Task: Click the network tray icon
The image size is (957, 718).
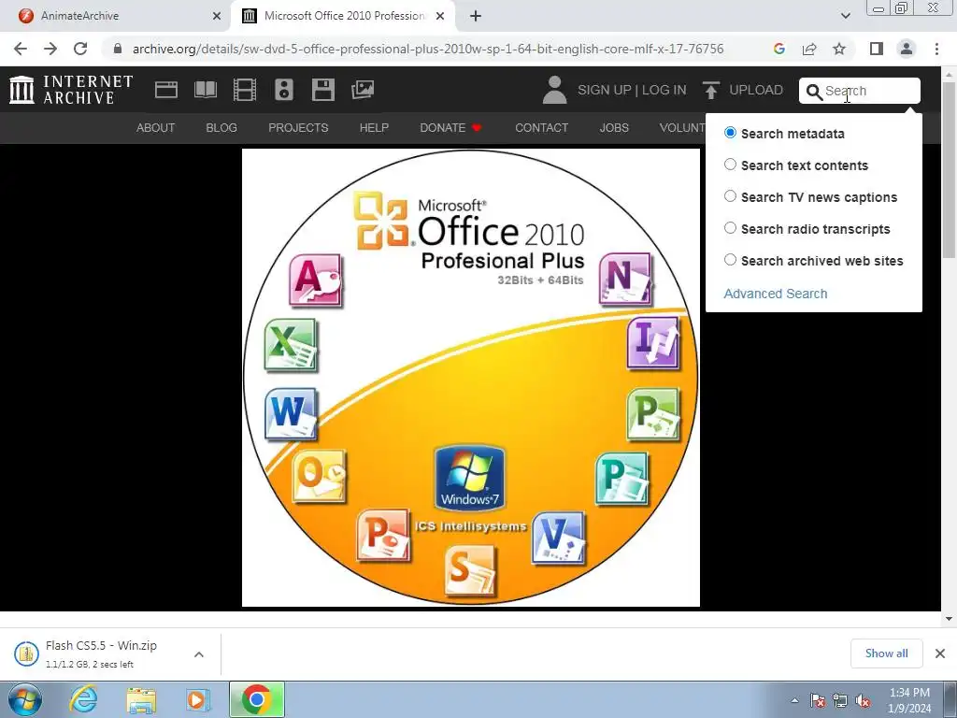Action: tap(840, 700)
